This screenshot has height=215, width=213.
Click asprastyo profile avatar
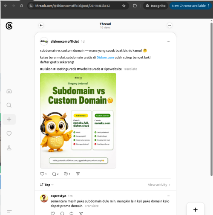tap(44, 198)
